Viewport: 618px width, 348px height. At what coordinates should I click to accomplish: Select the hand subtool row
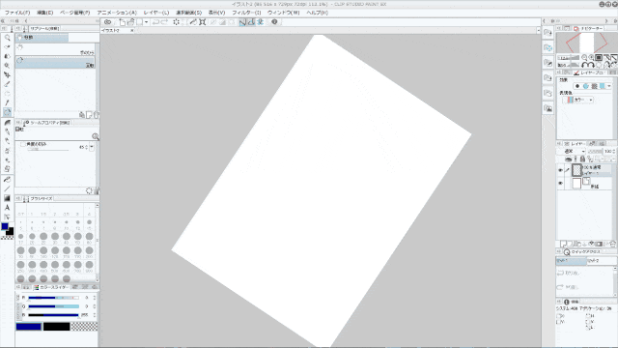tap(55, 49)
